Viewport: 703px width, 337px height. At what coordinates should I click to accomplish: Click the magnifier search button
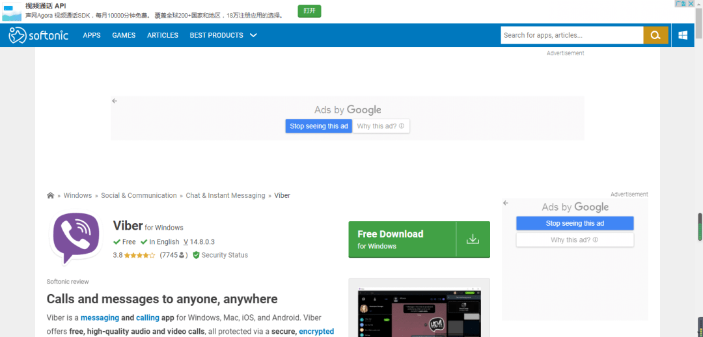tap(655, 35)
